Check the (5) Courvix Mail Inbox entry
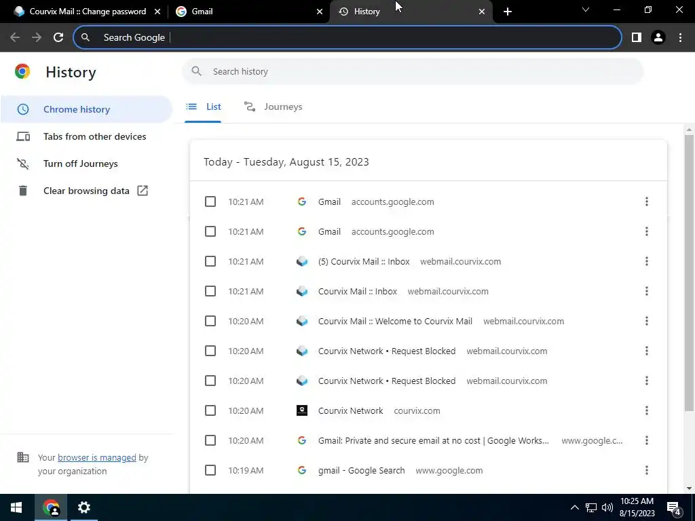Image resolution: width=695 pixels, height=521 pixels. click(210, 261)
